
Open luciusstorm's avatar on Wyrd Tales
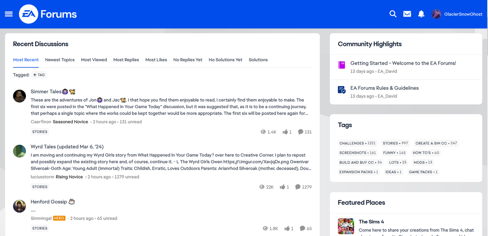19,151
